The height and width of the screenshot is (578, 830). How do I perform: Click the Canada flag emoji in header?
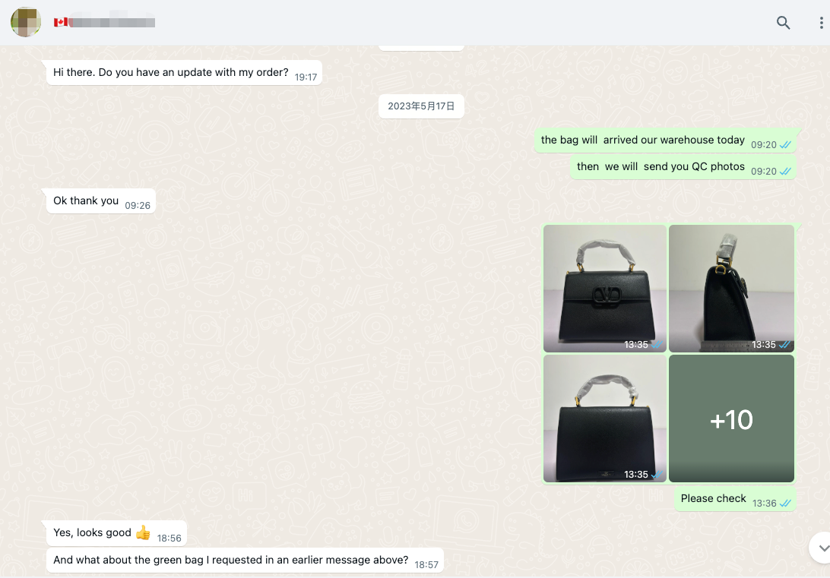(60, 22)
